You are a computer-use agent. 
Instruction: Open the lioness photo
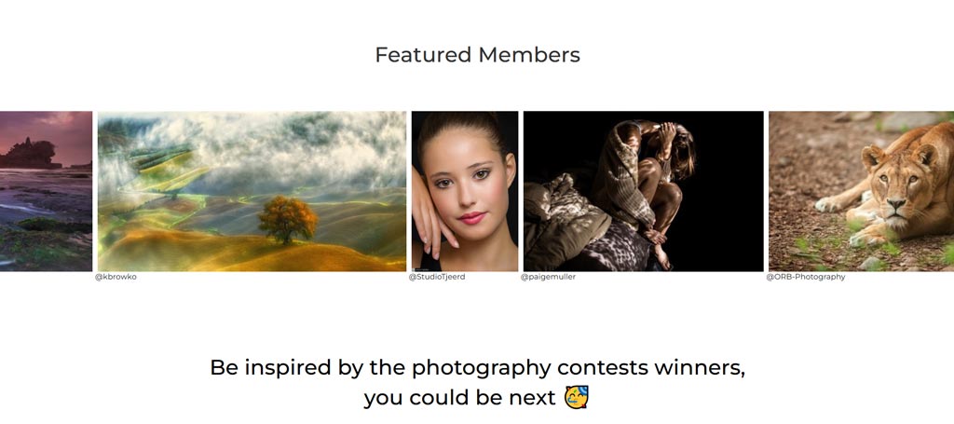tap(862, 191)
